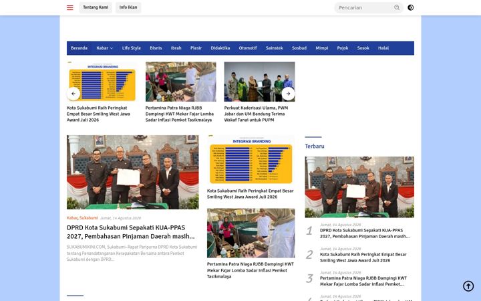Image resolution: width=481 pixels, height=301 pixels.
Task: Expand the Kabar dropdown menu
Action: [x=105, y=48]
